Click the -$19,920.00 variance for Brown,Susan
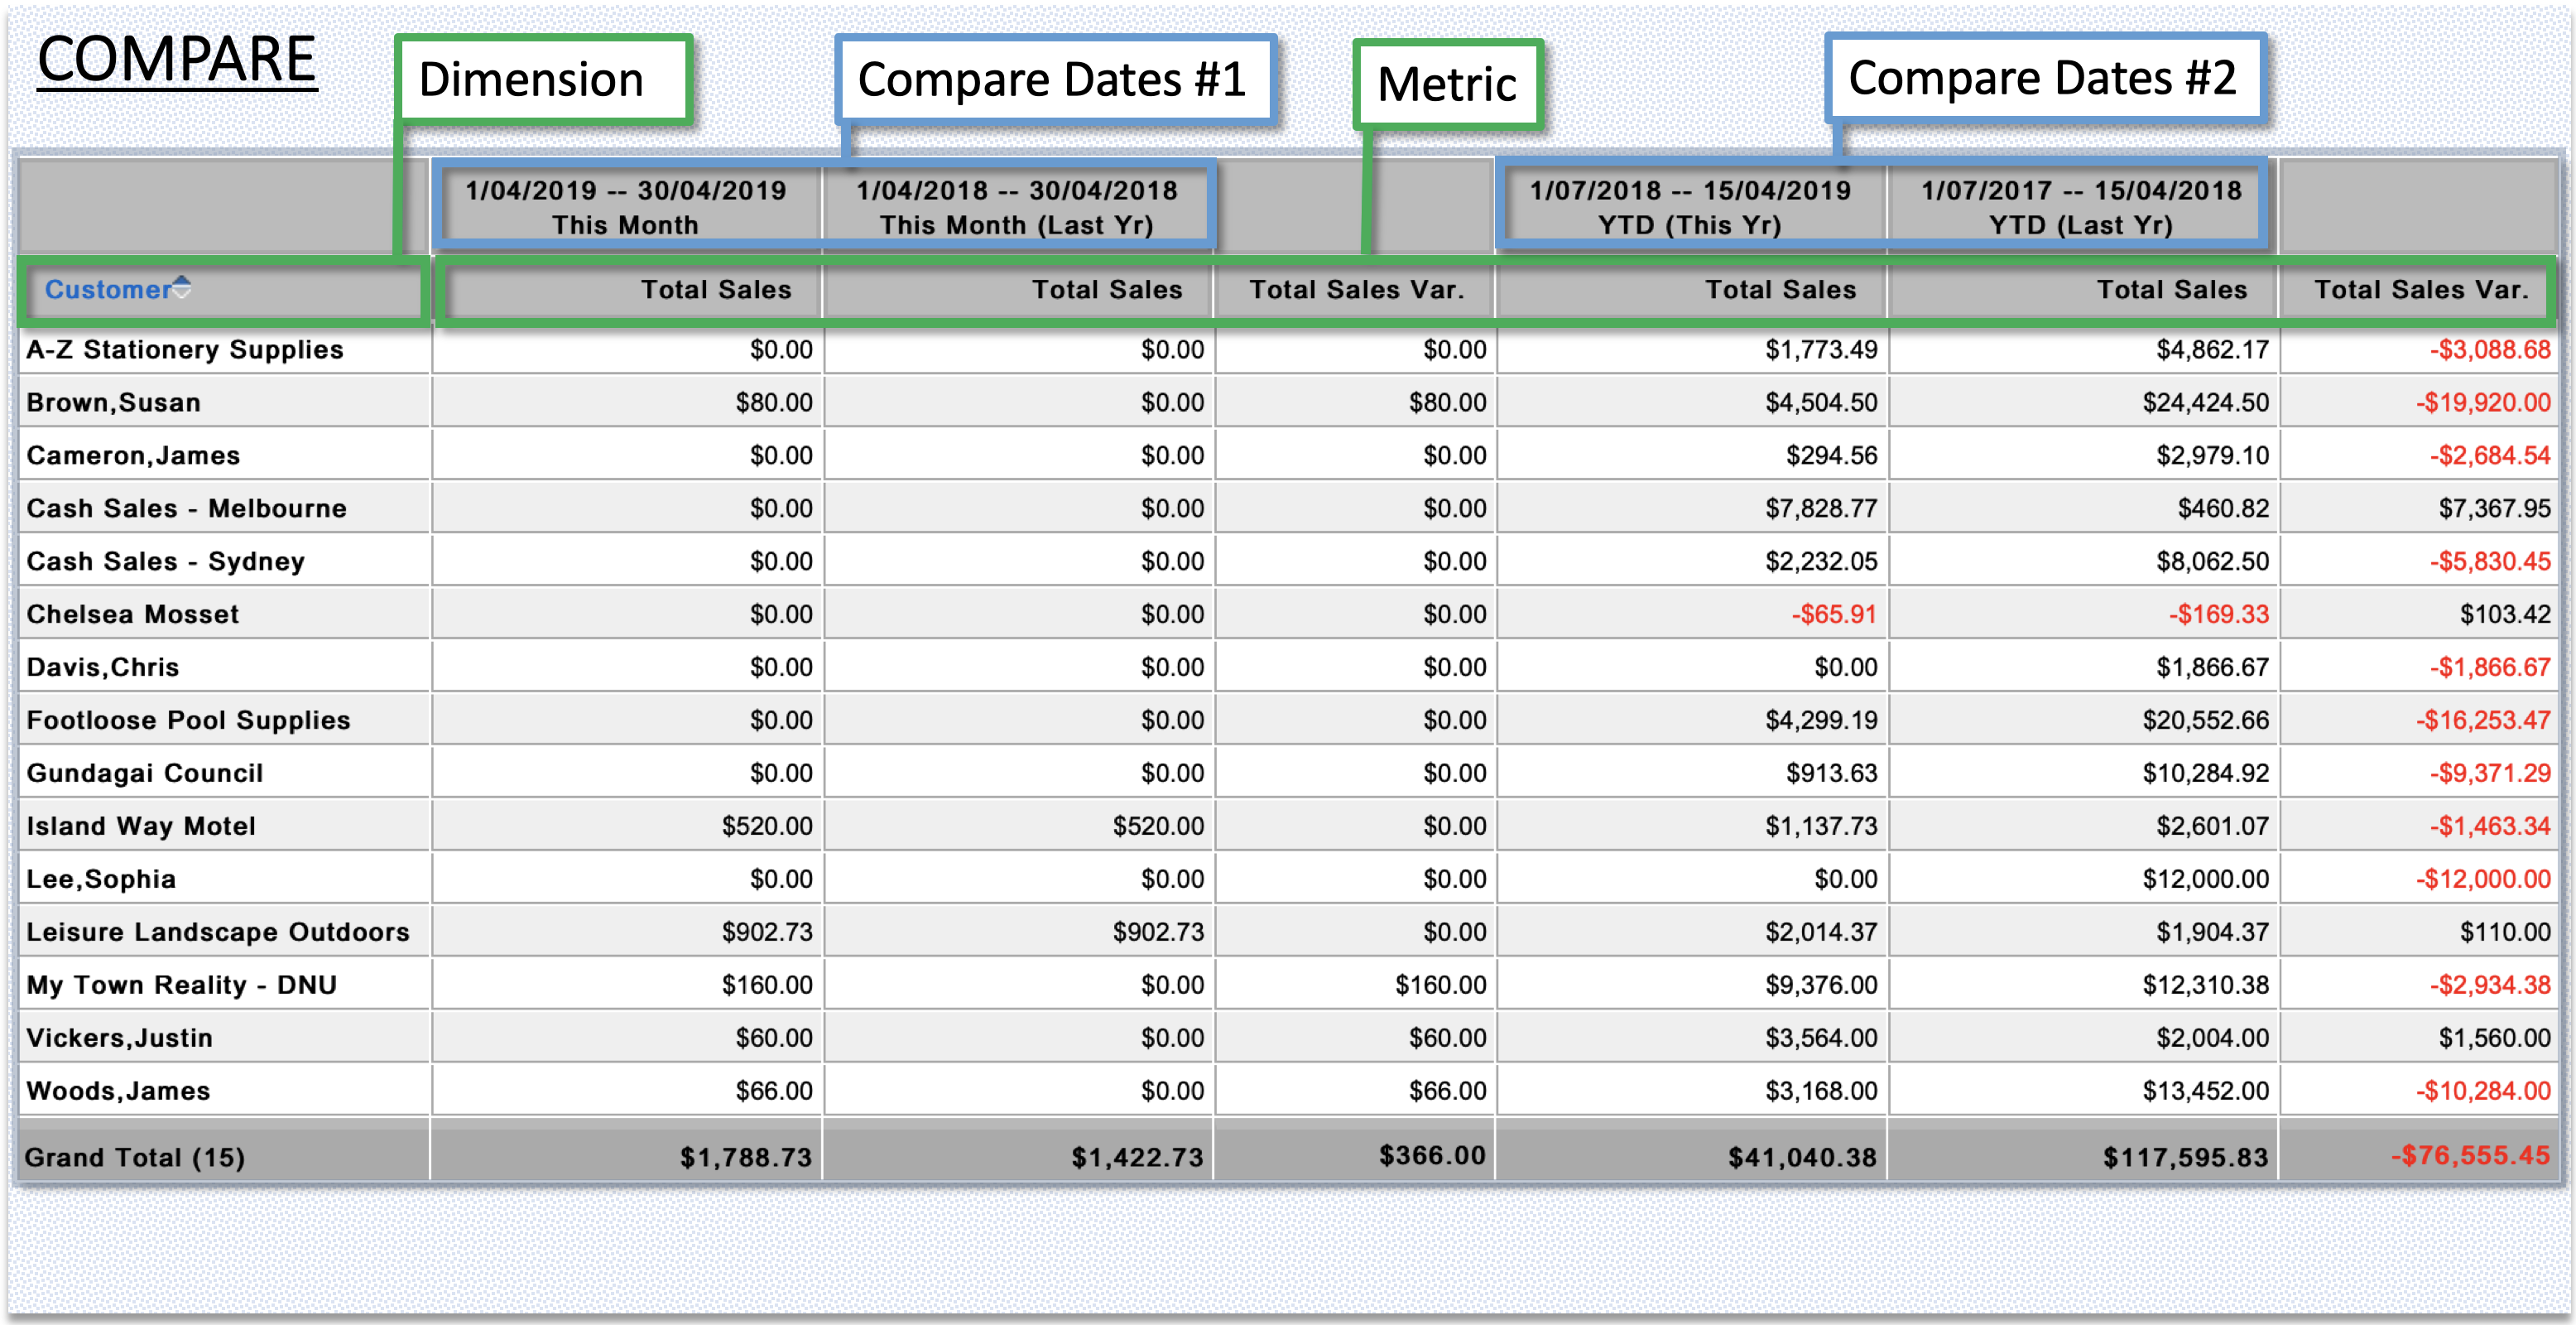 click(2484, 402)
